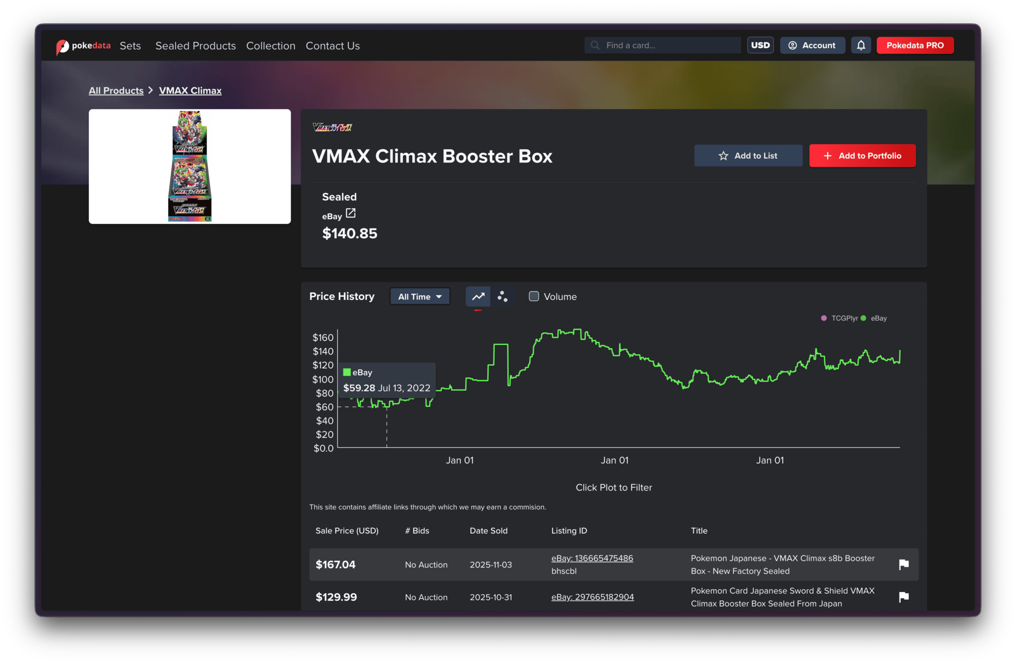Image resolution: width=1016 pixels, height=663 pixels.
Task: Click the search magnifier icon
Action: pos(595,46)
